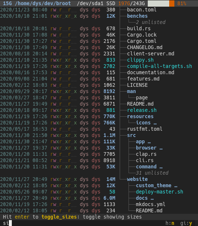The width and height of the screenshot is (198, 226).
Task: Select mkdocs.yml in website
Action: click(151, 204)
